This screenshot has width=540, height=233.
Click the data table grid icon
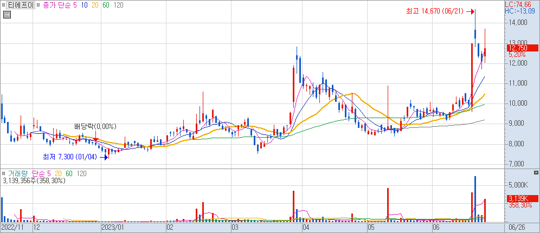(x=7, y=15)
